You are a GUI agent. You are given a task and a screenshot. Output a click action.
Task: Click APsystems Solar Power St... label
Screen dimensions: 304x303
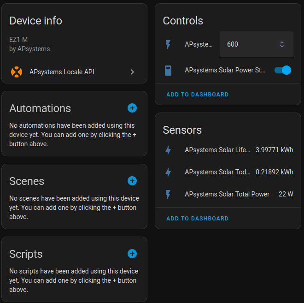[225, 70]
